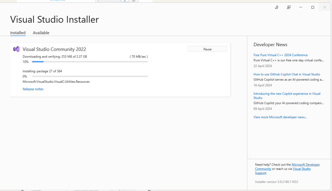Click 'GitHub Copilot your AI-powered coding' summary
This screenshot has width=332, height=191.
click(289, 103)
